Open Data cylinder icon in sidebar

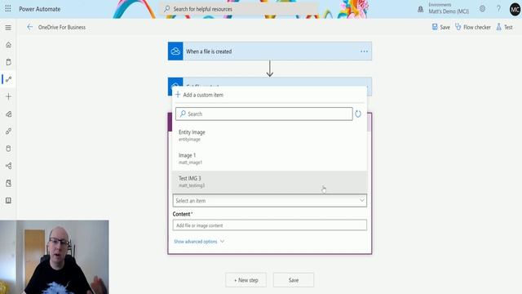(8, 149)
